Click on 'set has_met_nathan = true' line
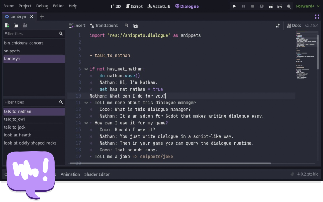Viewport: 323px width, 202px height. click(131, 89)
